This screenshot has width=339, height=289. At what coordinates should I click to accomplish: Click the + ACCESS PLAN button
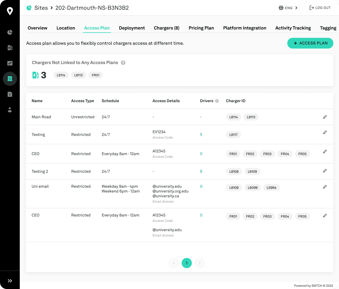click(310, 43)
